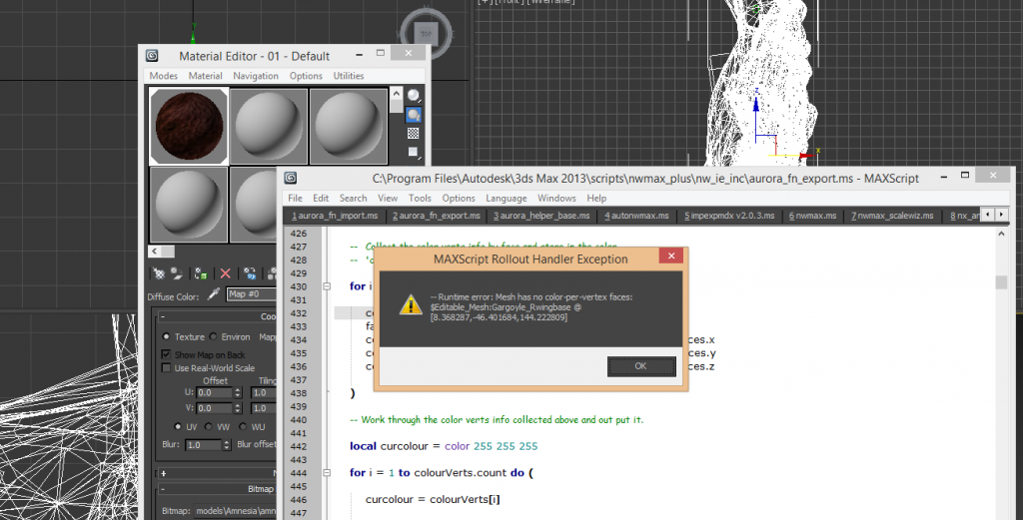Open File menu in MAXScript editor

(295, 198)
